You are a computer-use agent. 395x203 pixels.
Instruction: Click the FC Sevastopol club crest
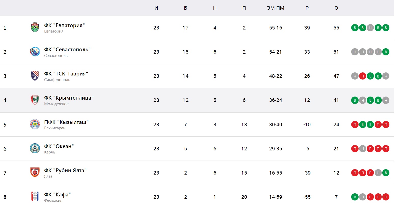pyautogui.click(x=35, y=52)
